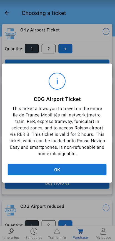Tap the back arrow icon
This screenshot has height=241, width=115.
(x=7, y=13)
